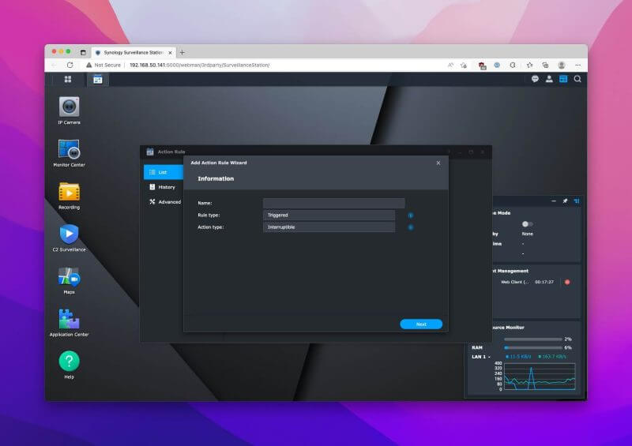Launch the Maps application
This screenshot has height=446, width=632.
coord(69,277)
